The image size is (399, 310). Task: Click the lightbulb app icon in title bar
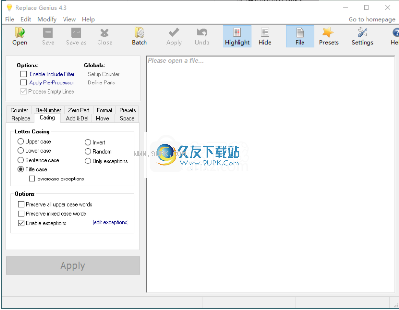click(x=9, y=8)
